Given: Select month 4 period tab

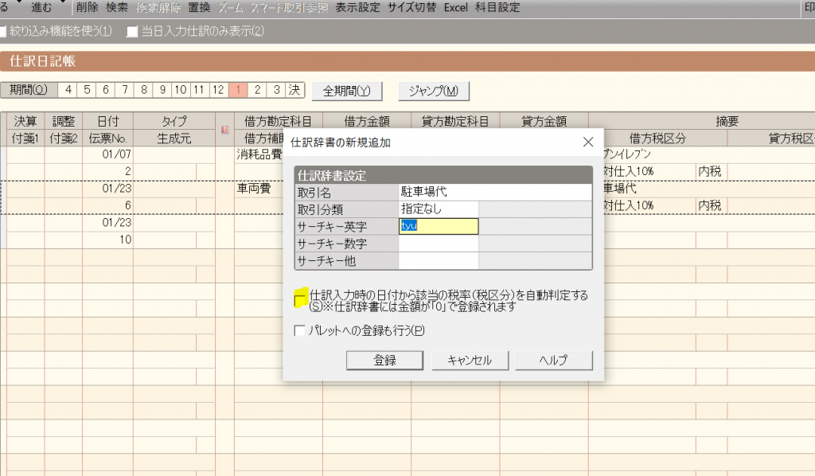Looking at the screenshot, I should pyautogui.click(x=68, y=90).
